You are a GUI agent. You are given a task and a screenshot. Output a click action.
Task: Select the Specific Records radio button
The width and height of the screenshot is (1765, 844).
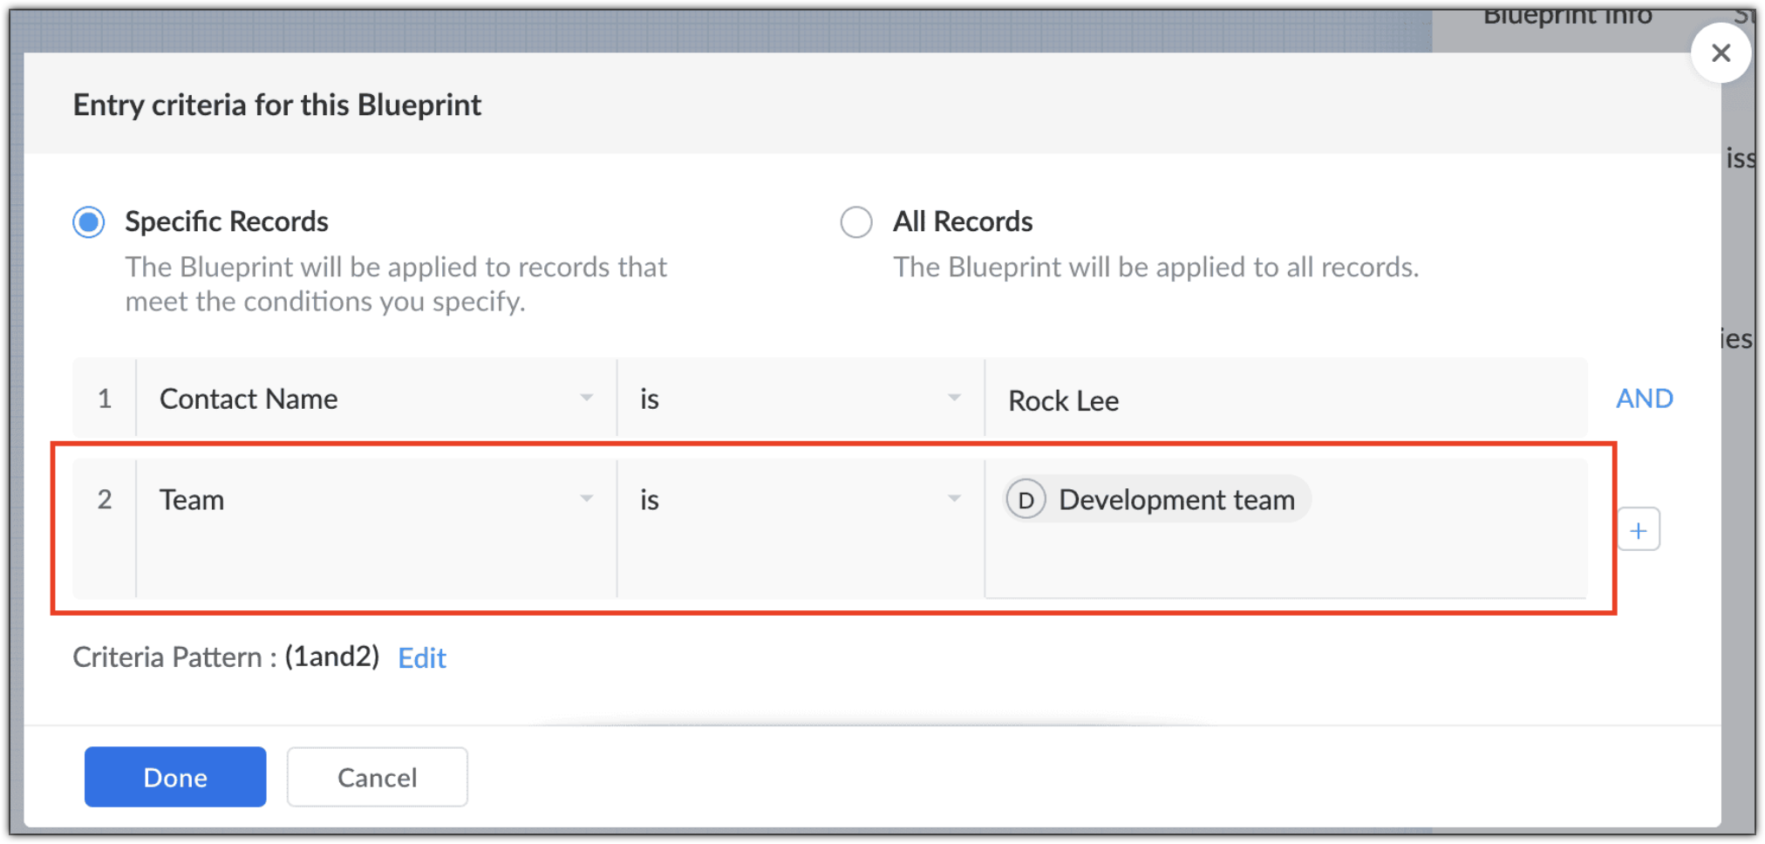[x=89, y=222]
